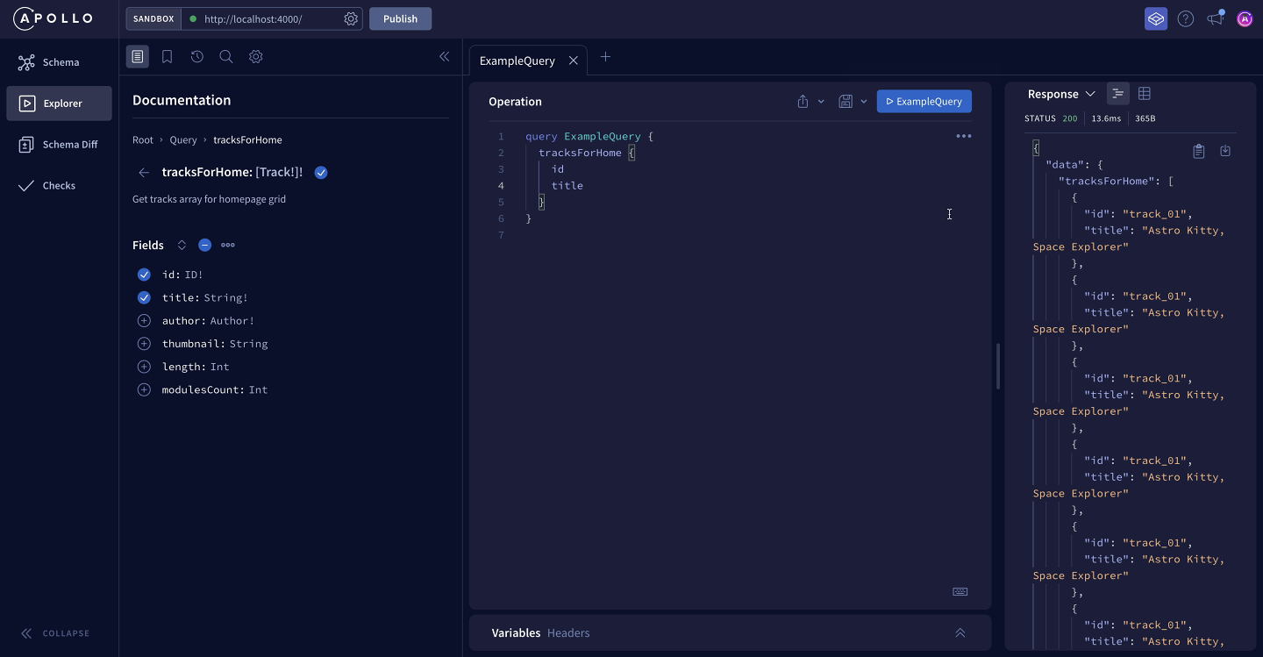
Task: Open the Documentation panel icon
Action: 137,56
